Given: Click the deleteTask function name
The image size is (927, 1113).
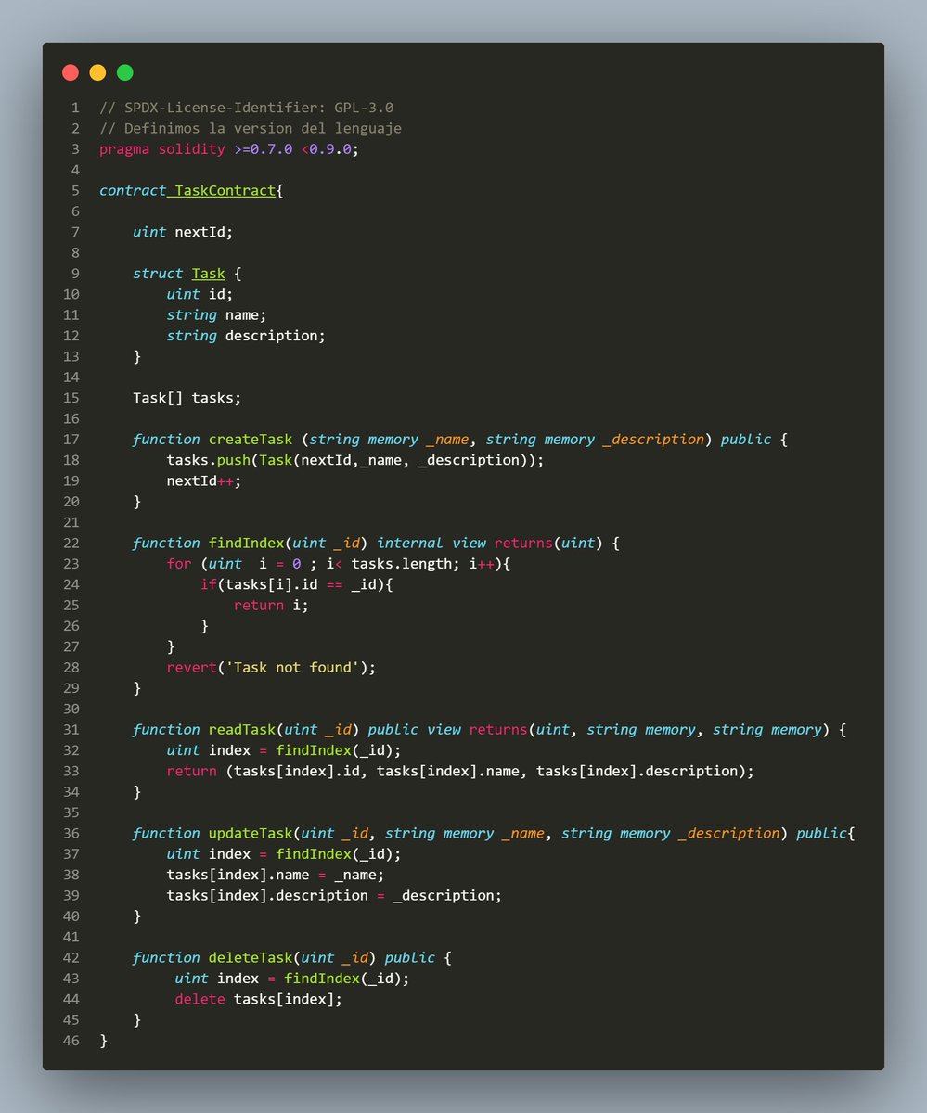Looking at the screenshot, I should click(x=251, y=957).
